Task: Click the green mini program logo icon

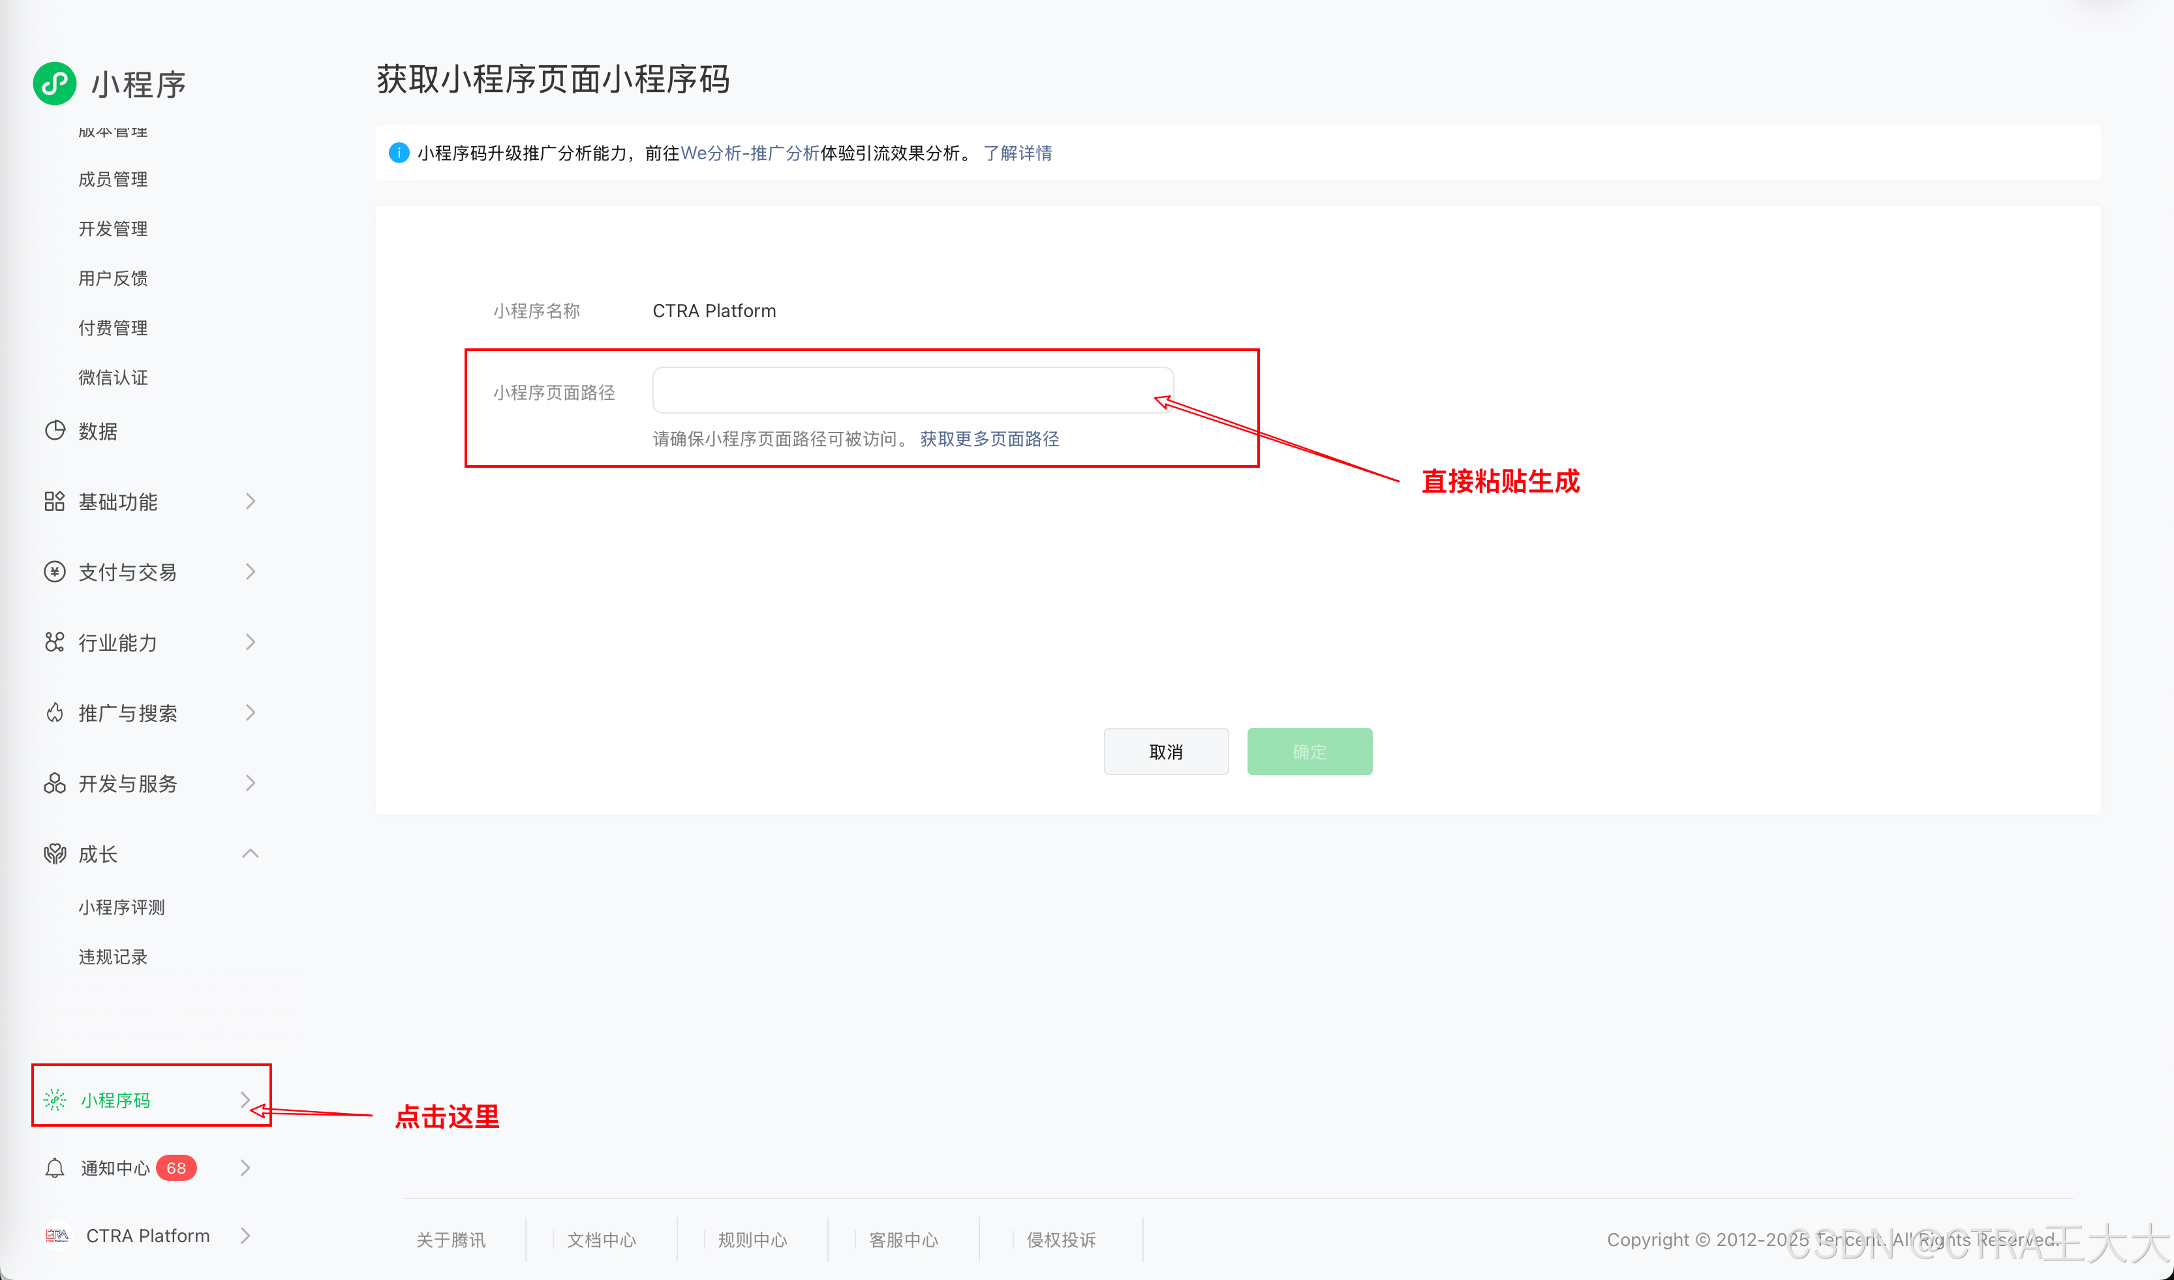Action: coord(54,84)
